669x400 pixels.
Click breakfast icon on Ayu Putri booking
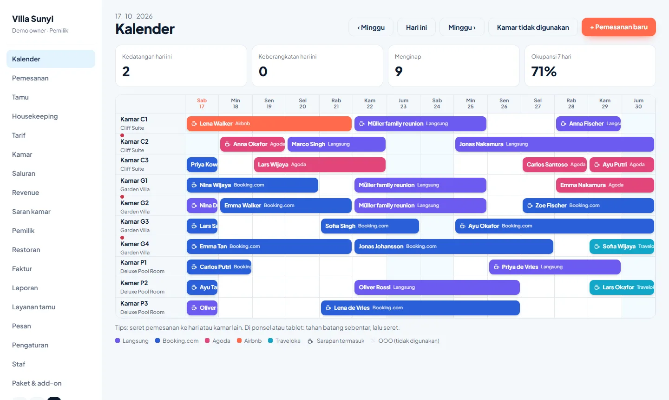[597, 165]
